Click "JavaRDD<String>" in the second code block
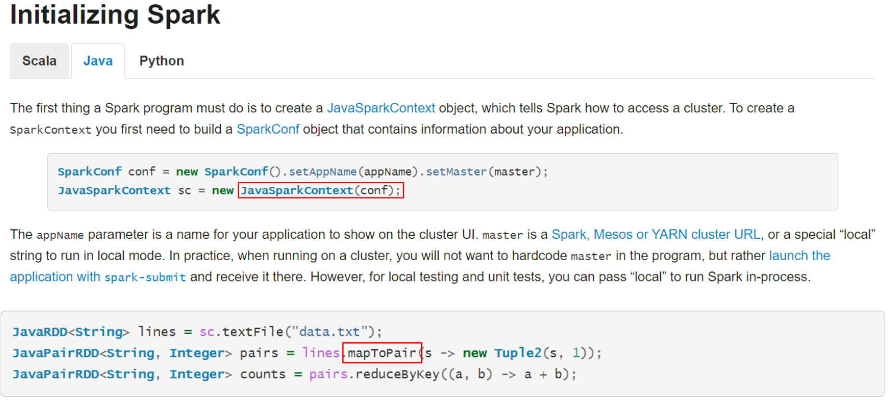Viewport: 894px width, 402px height. click(x=71, y=332)
